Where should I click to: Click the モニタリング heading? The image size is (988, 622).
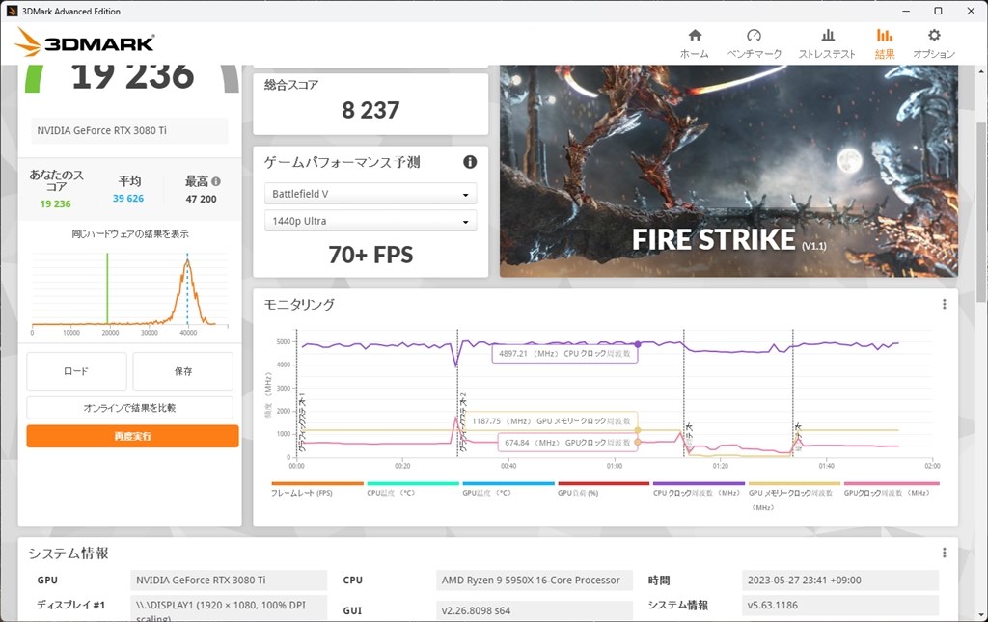point(299,305)
